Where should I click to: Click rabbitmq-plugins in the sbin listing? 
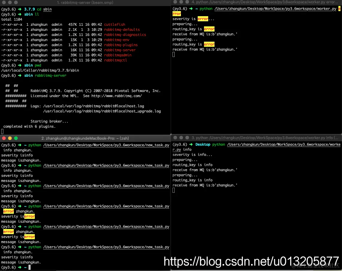(121, 45)
